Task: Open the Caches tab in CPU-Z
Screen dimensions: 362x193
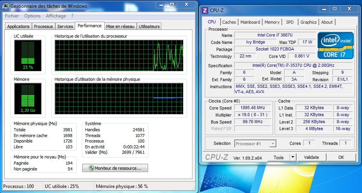Action: tap(229, 22)
